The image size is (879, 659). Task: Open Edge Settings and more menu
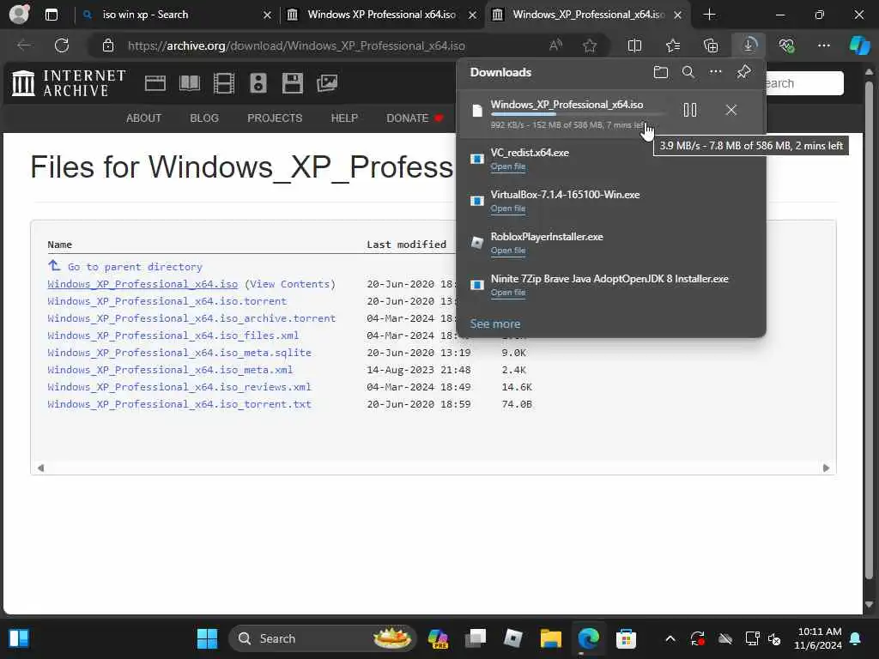pyautogui.click(x=823, y=45)
